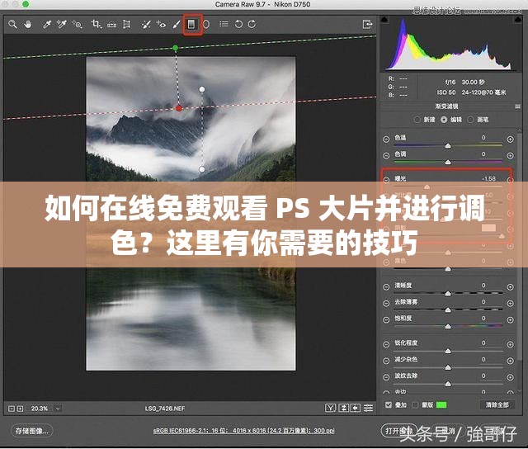
Task: Select the Spot Removal tool
Action: coord(146,24)
